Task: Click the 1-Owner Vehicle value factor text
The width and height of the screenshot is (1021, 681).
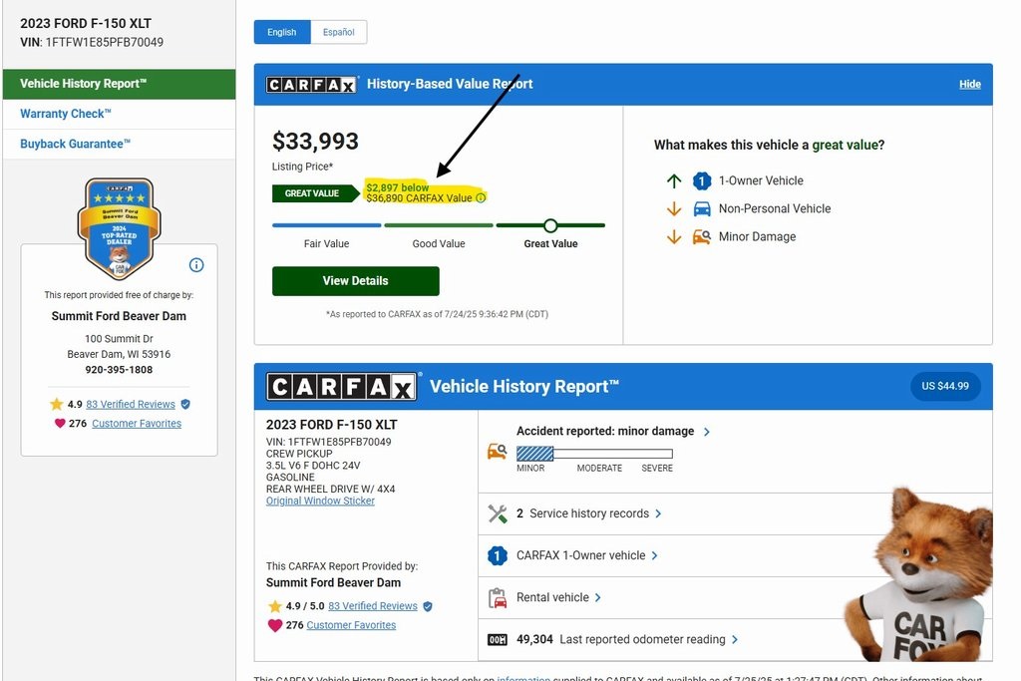Action: coord(761,181)
